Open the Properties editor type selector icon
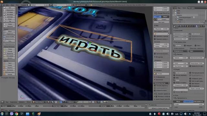The width and height of the screenshot is (207, 116). (x=175, y=26)
